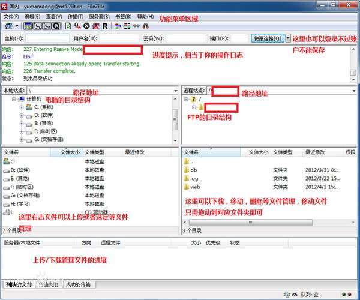Open the quick connect history dropdown arrow
The height and width of the screenshot is (300, 360).
[288, 38]
